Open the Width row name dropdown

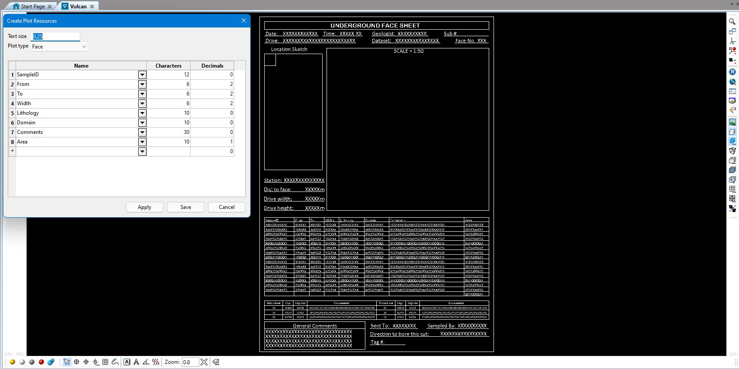142,104
